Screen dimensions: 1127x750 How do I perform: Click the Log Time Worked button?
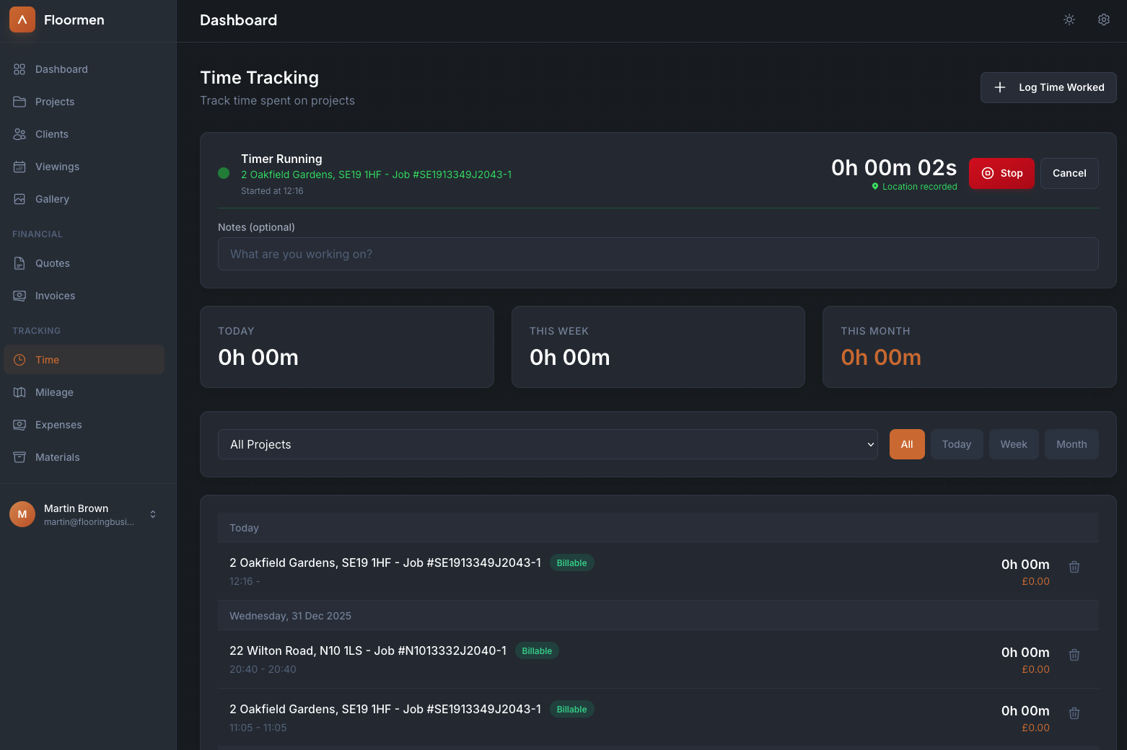pyautogui.click(x=1048, y=87)
